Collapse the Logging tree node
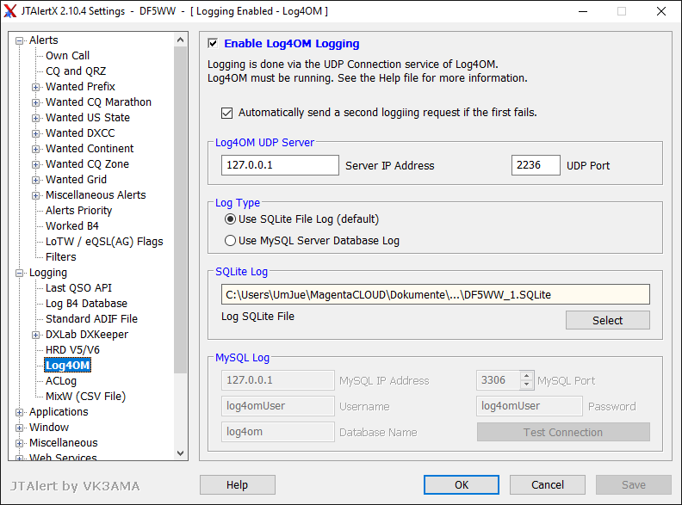Viewport: 682px width, 505px height. click(x=19, y=274)
